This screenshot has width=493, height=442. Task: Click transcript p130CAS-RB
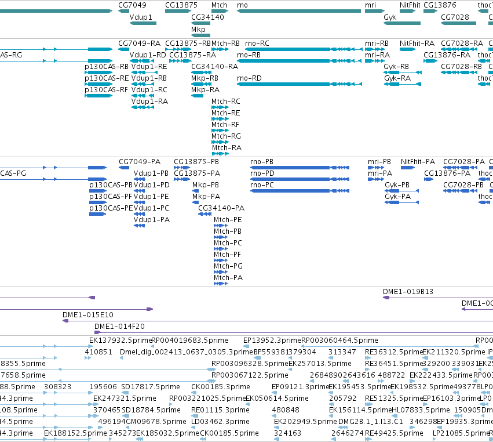[107, 67]
